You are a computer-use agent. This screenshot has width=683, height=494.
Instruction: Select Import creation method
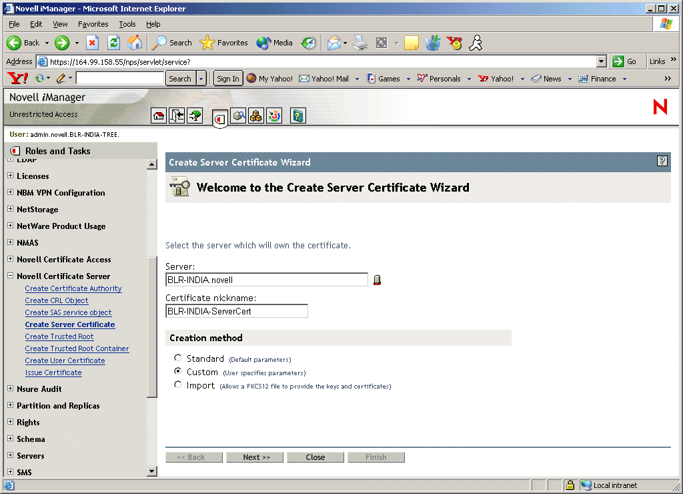tap(177, 385)
